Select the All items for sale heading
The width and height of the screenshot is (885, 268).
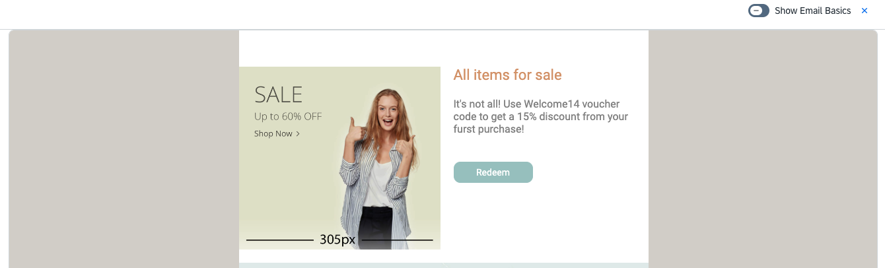(507, 75)
